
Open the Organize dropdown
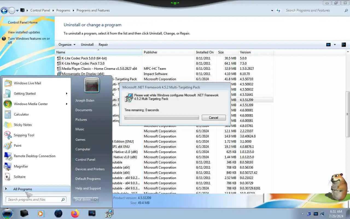[67, 45]
